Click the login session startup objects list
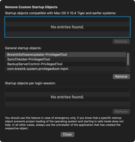The image size is (135, 142). click(67, 97)
